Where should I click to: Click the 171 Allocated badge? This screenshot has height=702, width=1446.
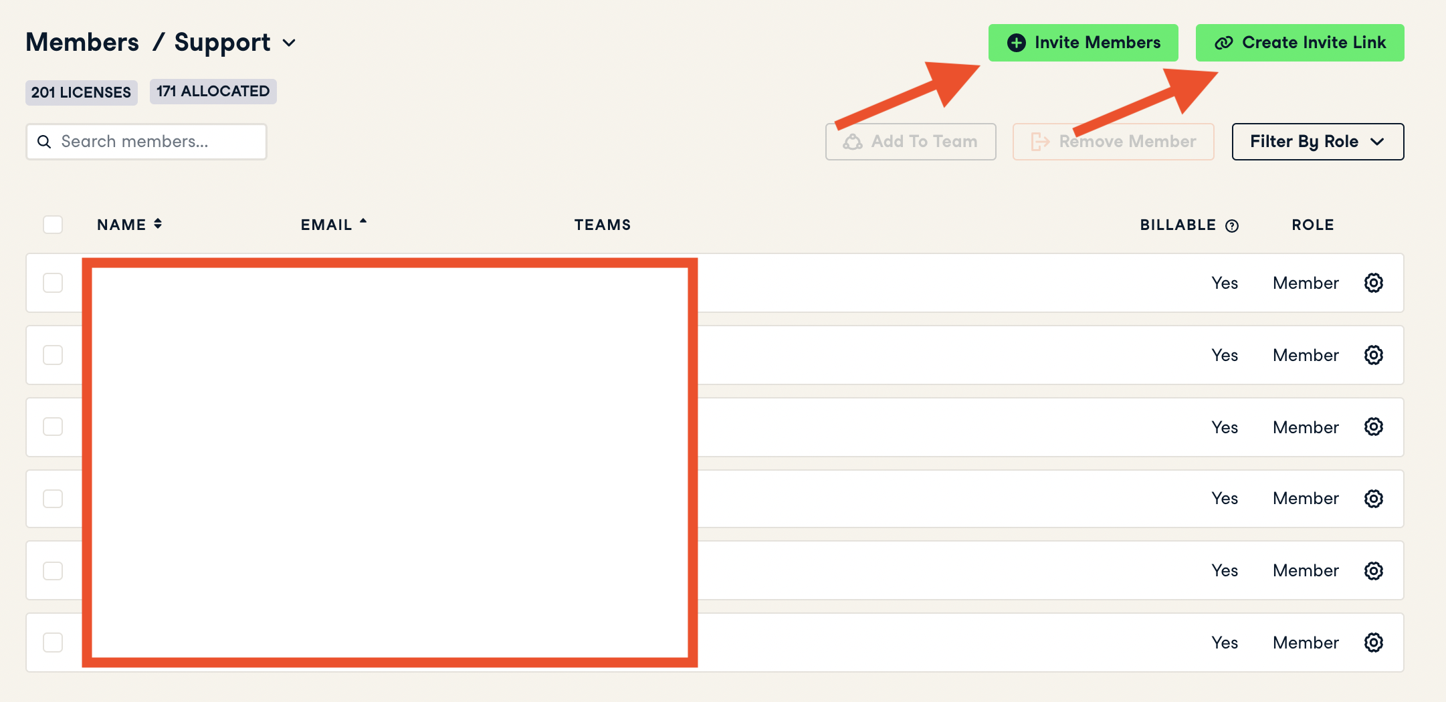pyautogui.click(x=213, y=92)
